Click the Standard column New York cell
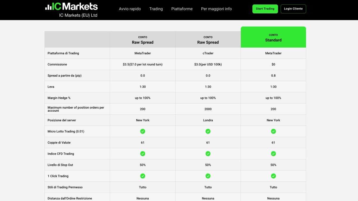The width and height of the screenshot is (358, 201). click(273, 120)
